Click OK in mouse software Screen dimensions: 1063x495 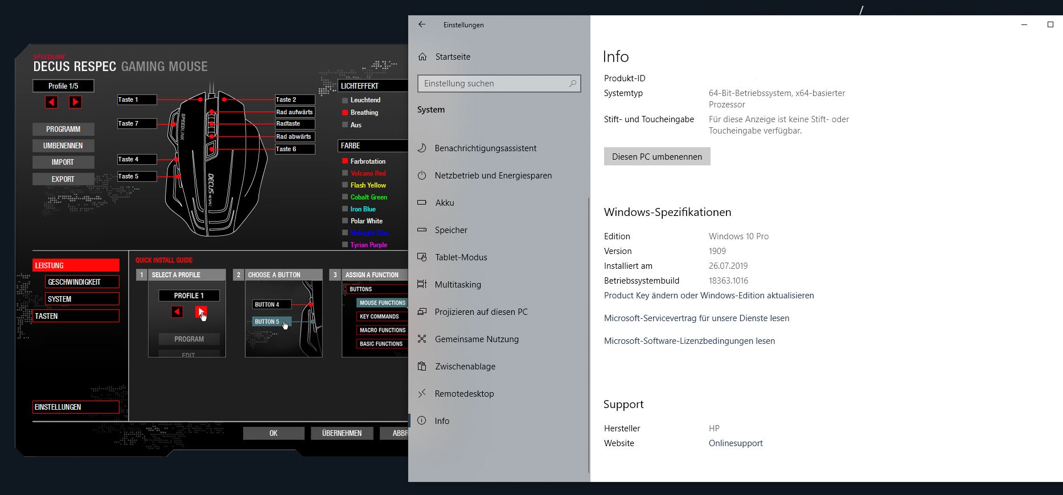tap(273, 433)
